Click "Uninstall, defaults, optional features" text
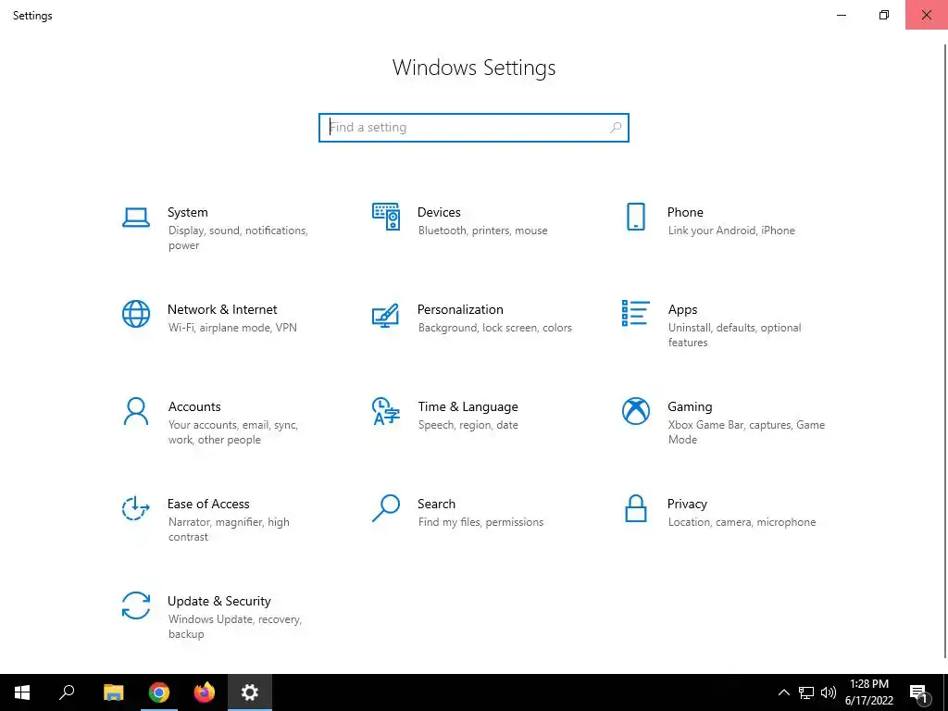This screenshot has height=711, width=948. pos(734,335)
